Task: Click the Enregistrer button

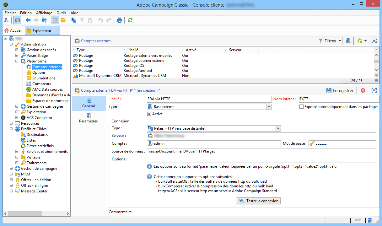Action: (x=340, y=90)
